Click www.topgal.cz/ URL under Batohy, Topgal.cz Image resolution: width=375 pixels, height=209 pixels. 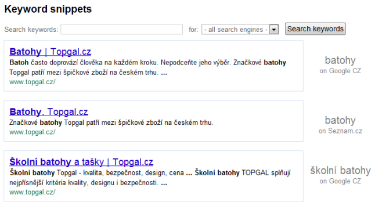point(33,132)
